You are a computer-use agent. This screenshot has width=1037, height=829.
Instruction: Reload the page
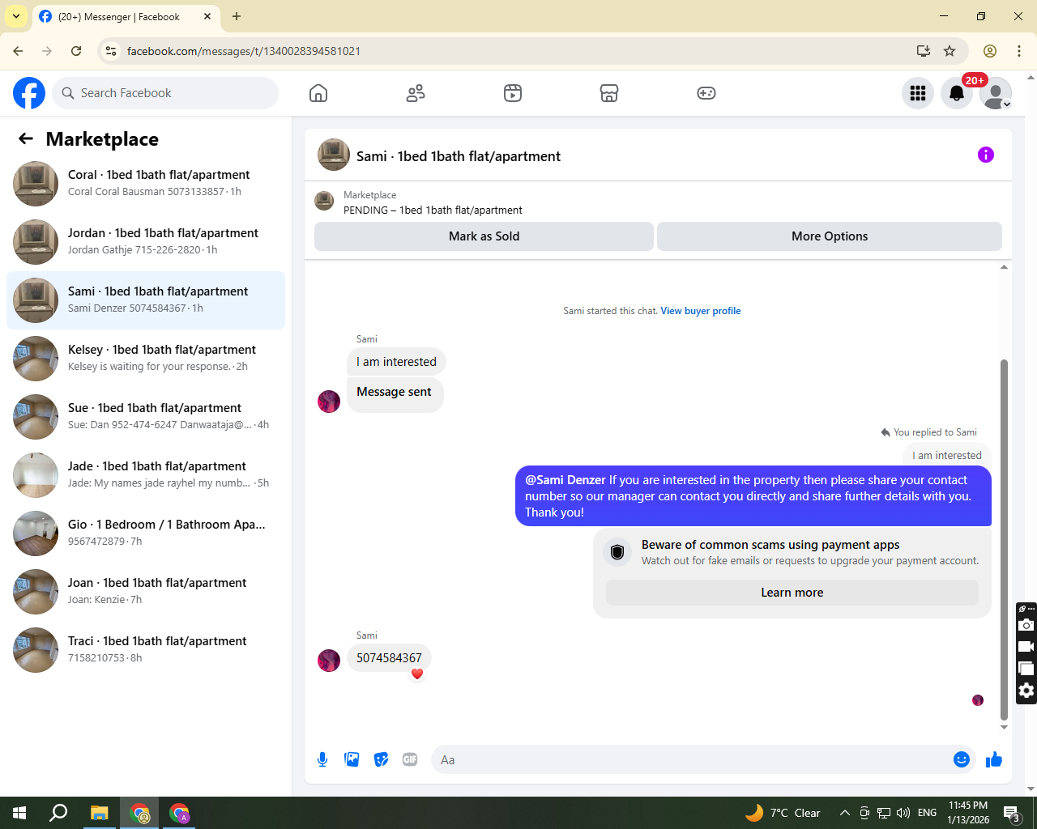point(76,51)
